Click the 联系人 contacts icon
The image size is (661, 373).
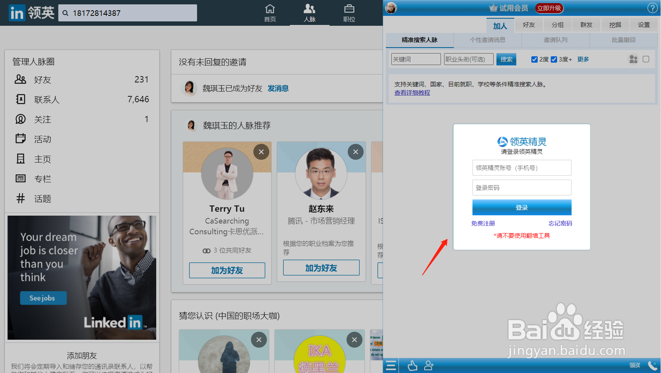click(x=20, y=99)
